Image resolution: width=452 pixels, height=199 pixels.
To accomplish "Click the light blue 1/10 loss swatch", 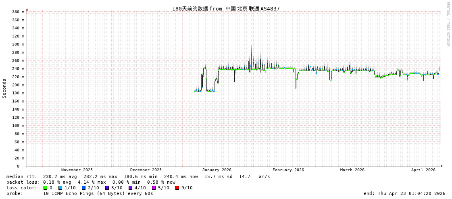I will pyautogui.click(x=60, y=188).
